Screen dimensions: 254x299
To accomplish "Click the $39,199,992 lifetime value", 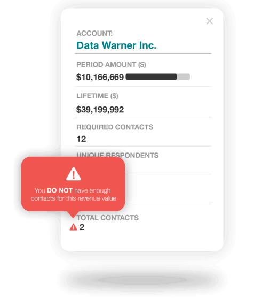I will coord(100,110).
